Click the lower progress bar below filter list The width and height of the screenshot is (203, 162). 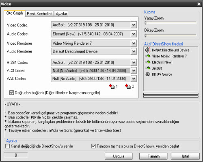(171, 96)
